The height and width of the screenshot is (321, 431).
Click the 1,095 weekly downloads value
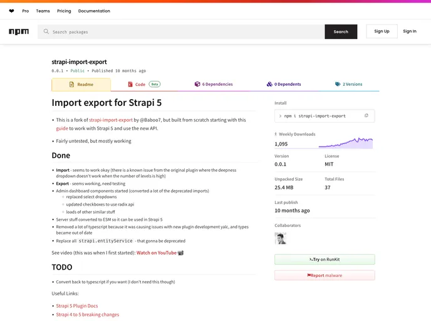click(281, 144)
